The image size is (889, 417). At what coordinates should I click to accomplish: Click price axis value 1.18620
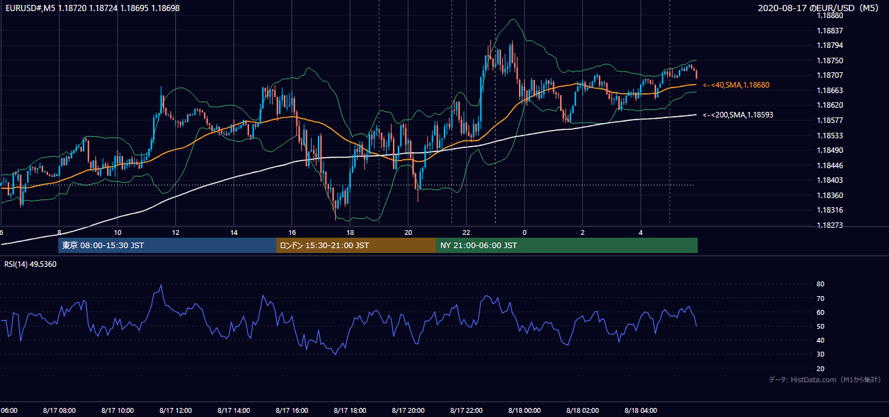pos(831,105)
